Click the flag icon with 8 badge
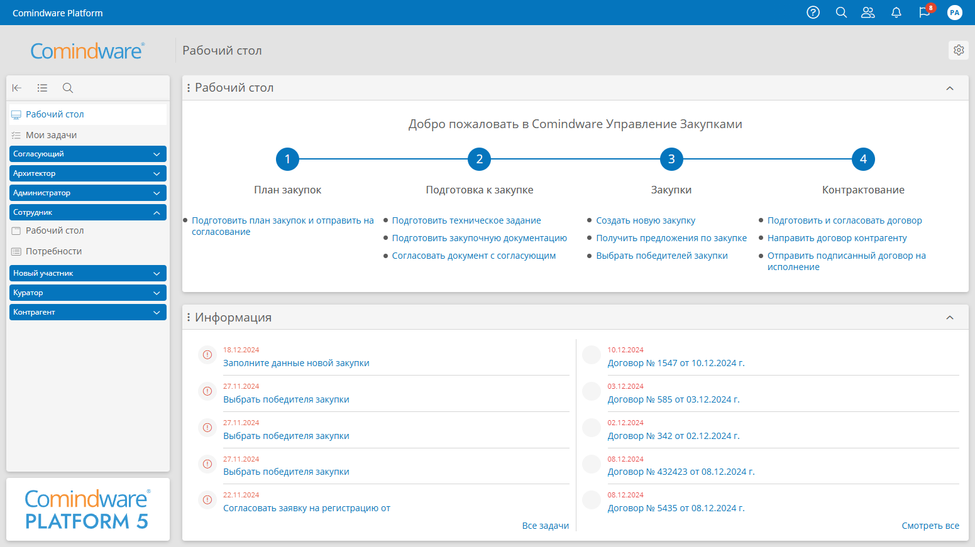975x547 pixels. [x=923, y=12]
